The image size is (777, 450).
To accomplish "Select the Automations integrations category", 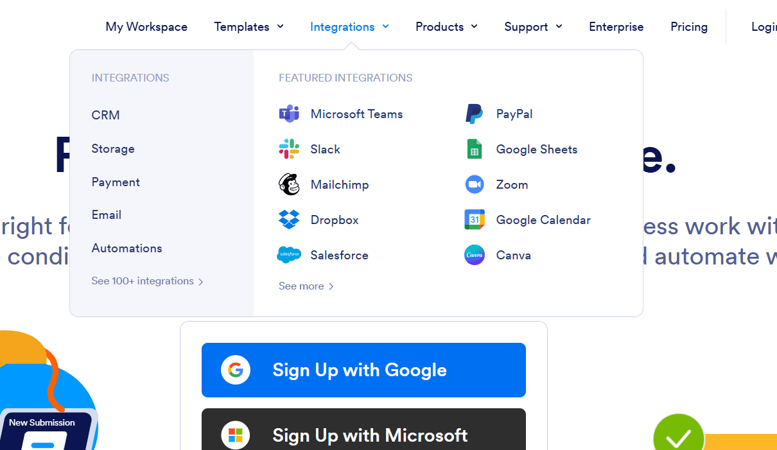I will [x=127, y=248].
